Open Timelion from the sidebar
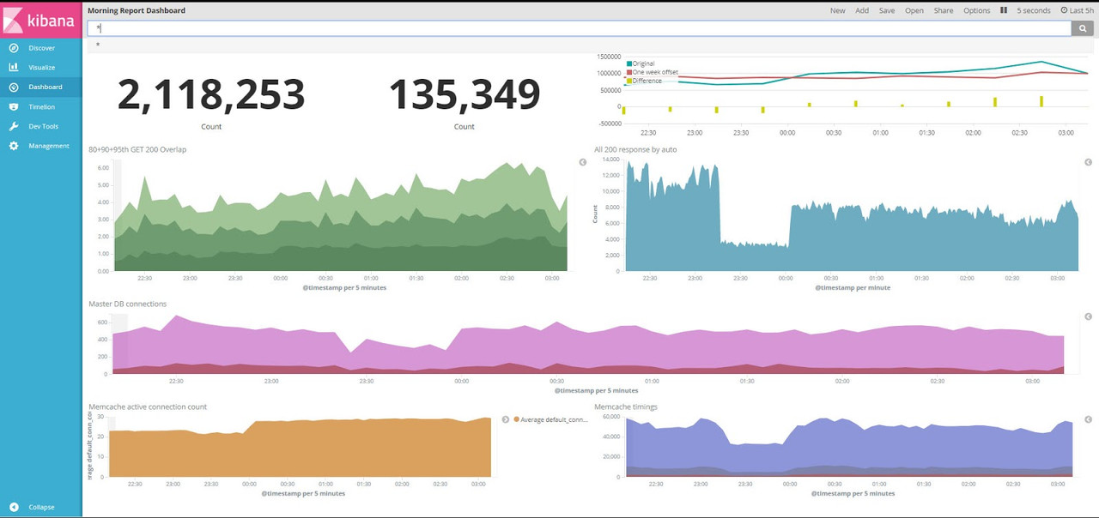 40,106
